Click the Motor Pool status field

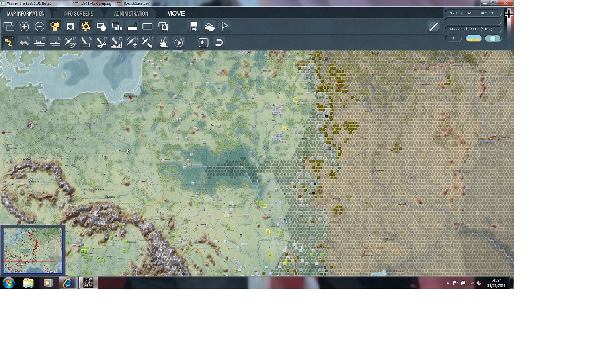coord(473,29)
